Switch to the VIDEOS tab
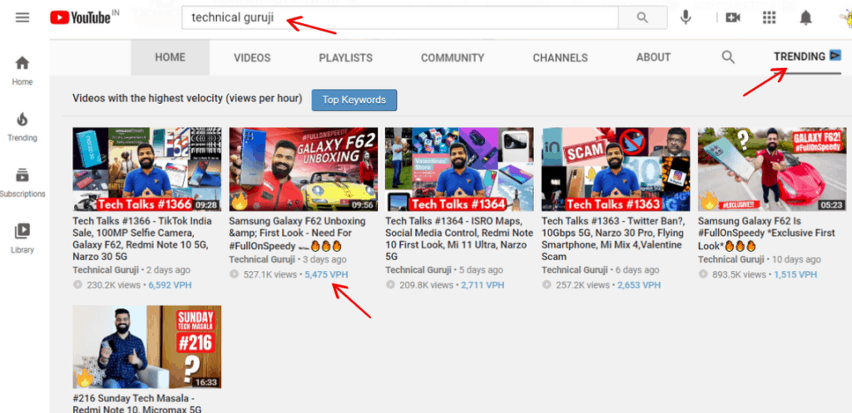The width and height of the screenshot is (852, 413). point(252,58)
